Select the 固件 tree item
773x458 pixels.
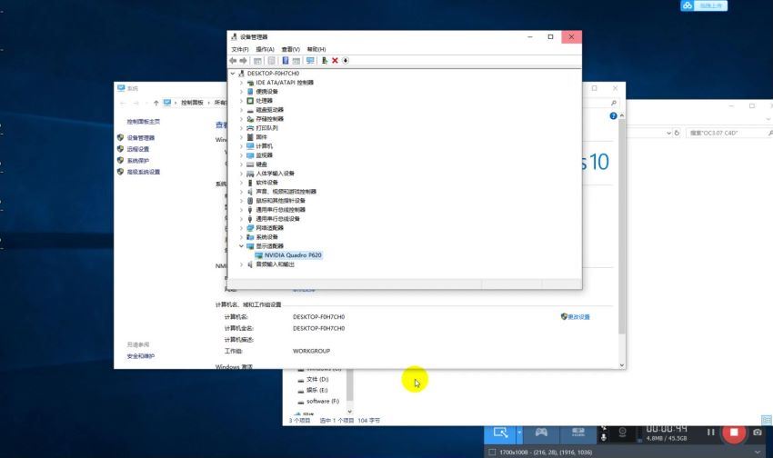[261, 137]
